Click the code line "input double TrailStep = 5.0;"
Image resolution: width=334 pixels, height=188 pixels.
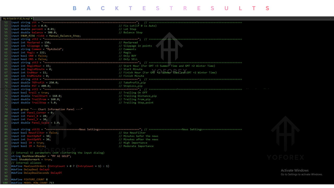click(34, 103)
